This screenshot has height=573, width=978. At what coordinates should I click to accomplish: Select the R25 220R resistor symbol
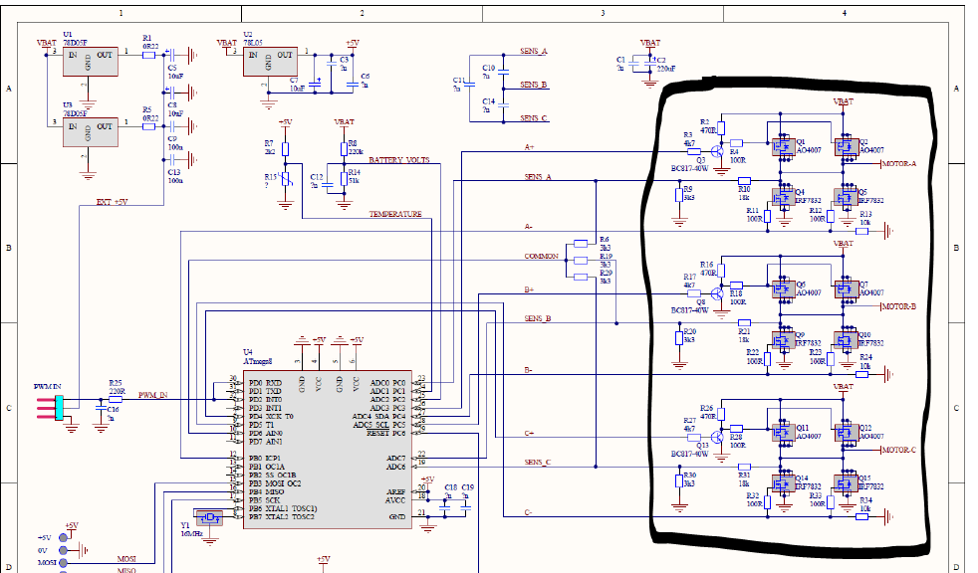(x=115, y=399)
